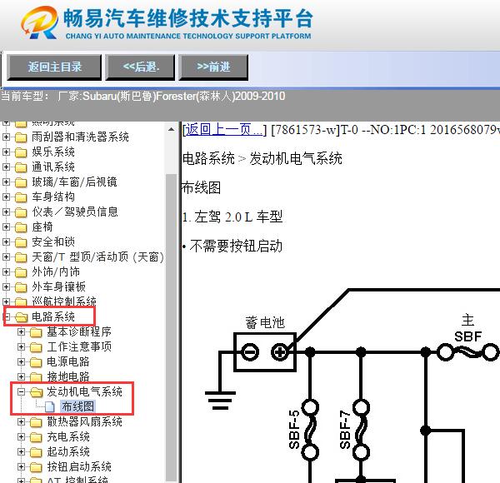500x483 pixels.
Task: Select the 接地电路 tree label
Action: (68, 376)
